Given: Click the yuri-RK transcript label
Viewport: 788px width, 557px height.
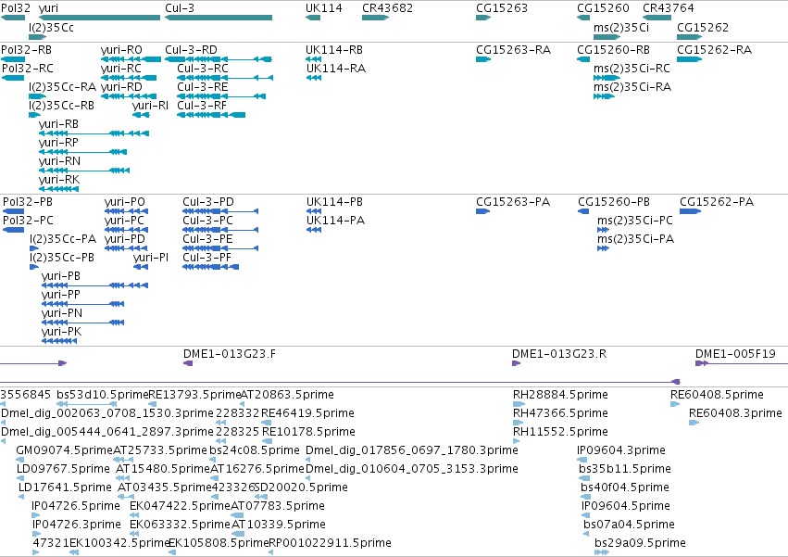Looking at the screenshot, I should pyautogui.click(x=58, y=180).
